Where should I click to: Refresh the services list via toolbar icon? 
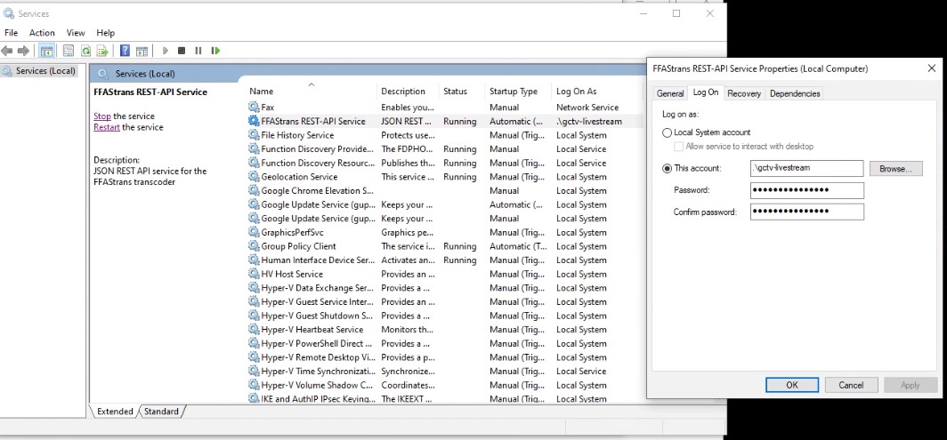point(85,51)
